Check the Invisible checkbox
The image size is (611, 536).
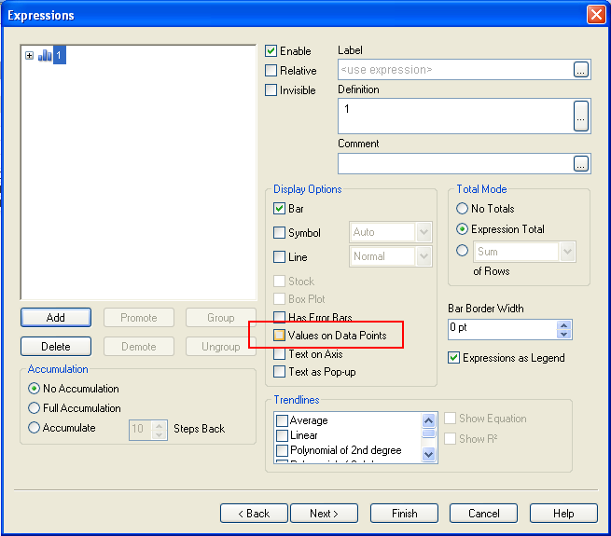pos(271,90)
